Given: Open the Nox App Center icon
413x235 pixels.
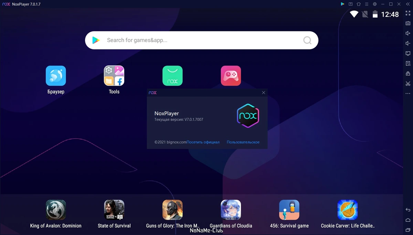Looking at the screenshot, I should tap(172, 76).
